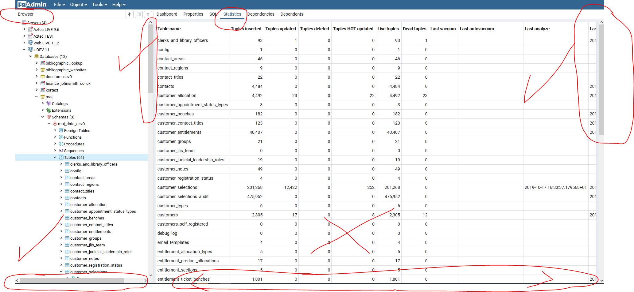Expand the bibliographic_lookup database

point(37,63)
